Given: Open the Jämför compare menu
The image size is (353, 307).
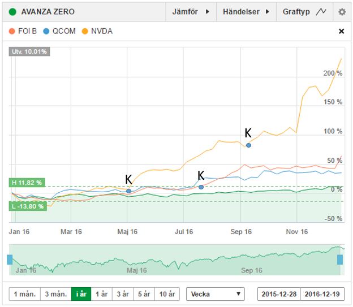Looking at the screenshot, I should click(191, 12).
